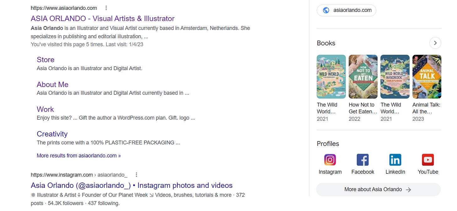
Task: Open the LinkedIn profile icon
Action: click(x=395, y=160)
